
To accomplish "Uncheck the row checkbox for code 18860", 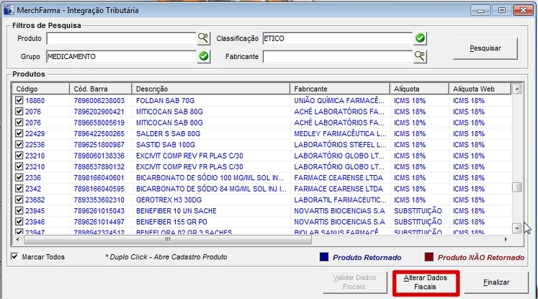I will 19,101.
